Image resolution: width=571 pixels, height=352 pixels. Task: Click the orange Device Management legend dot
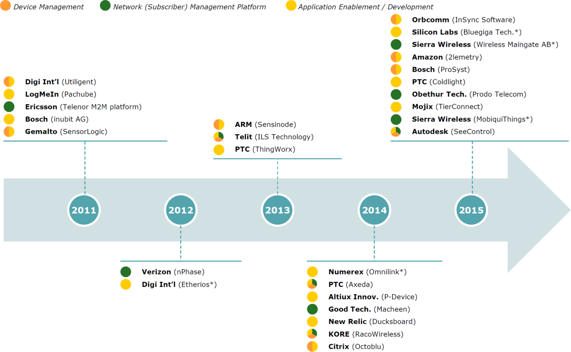click(x=5, y=6)
